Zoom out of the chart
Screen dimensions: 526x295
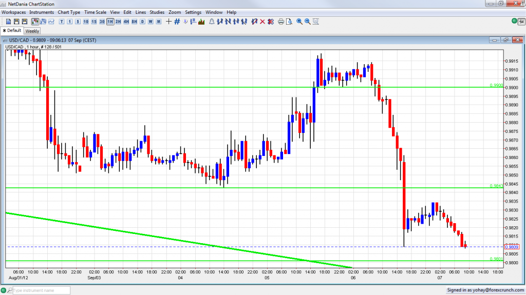pyautogui.click(x=307, y=22)
